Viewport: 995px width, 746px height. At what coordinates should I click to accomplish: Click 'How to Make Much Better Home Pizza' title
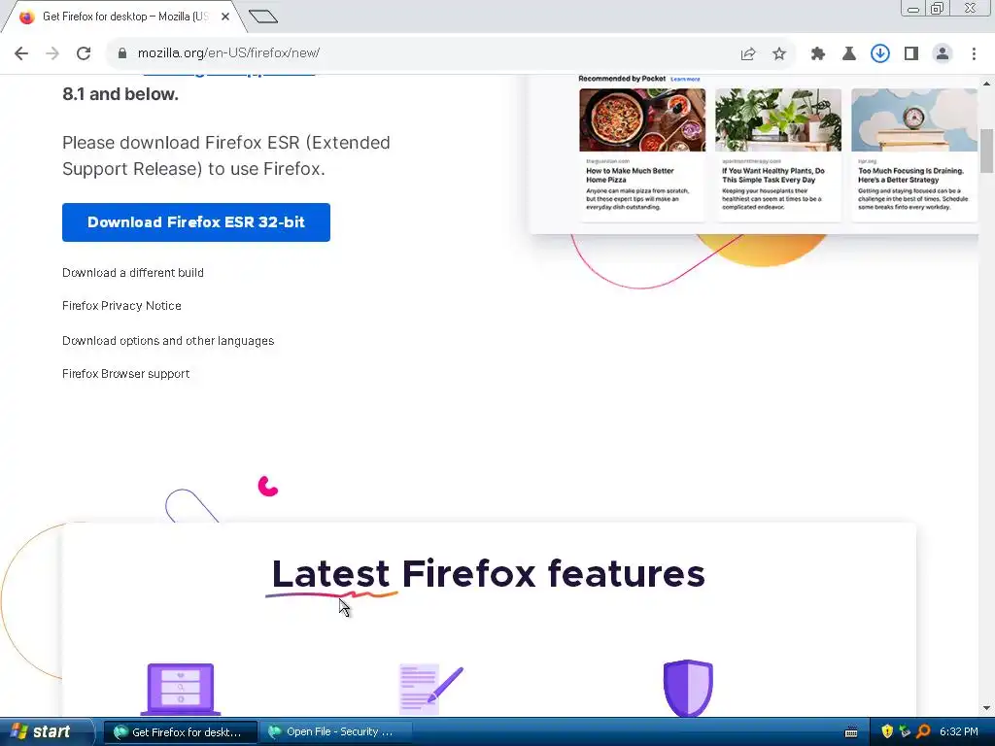630,175
